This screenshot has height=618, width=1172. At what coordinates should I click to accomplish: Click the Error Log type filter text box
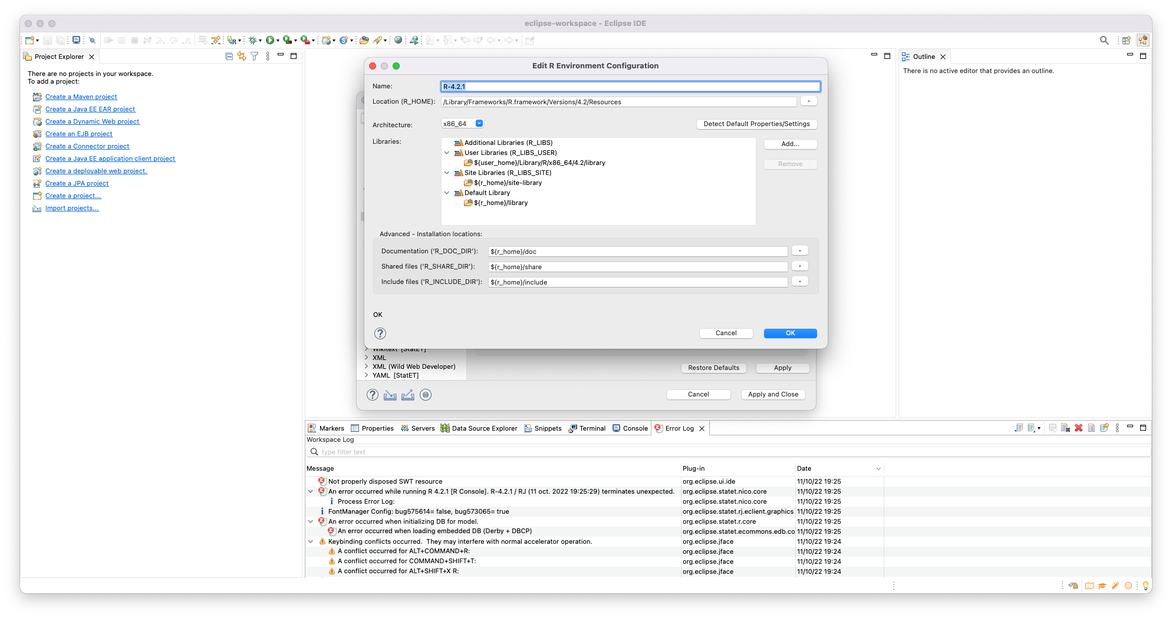(x=728, y=452)
